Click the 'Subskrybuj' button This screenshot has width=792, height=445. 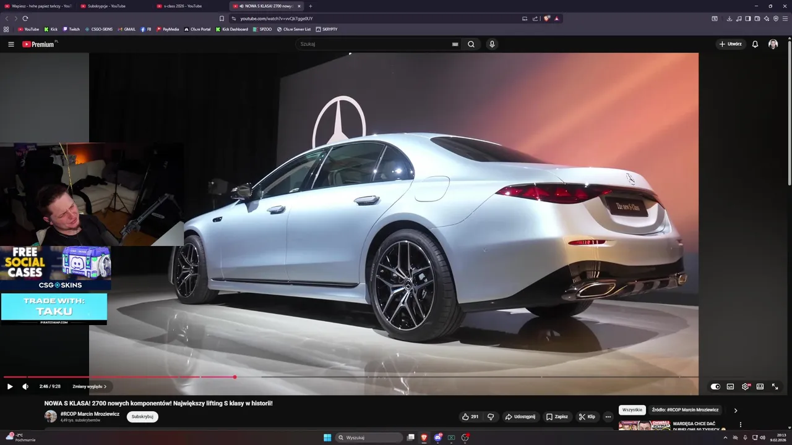pyautogui.click(x=142, y=417)
